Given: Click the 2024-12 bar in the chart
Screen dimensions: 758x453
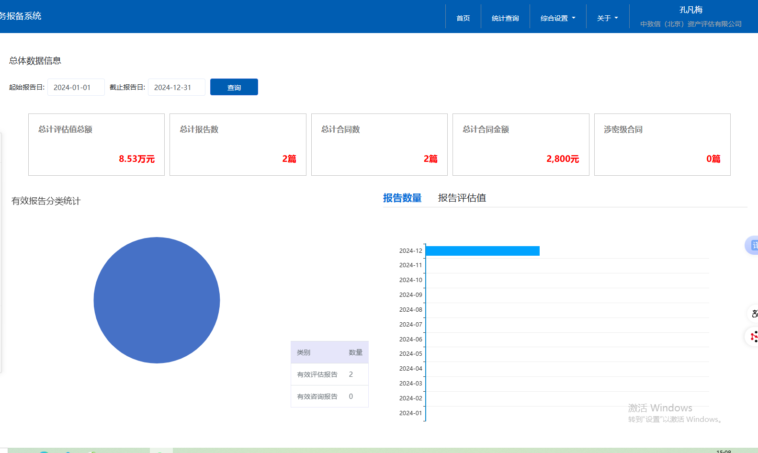Looking at the screenshot, I should [482, 251].
